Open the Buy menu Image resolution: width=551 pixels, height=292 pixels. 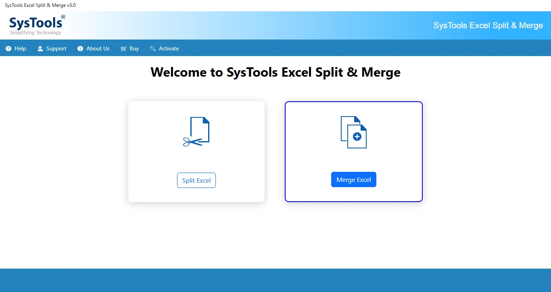pos(133,48)
